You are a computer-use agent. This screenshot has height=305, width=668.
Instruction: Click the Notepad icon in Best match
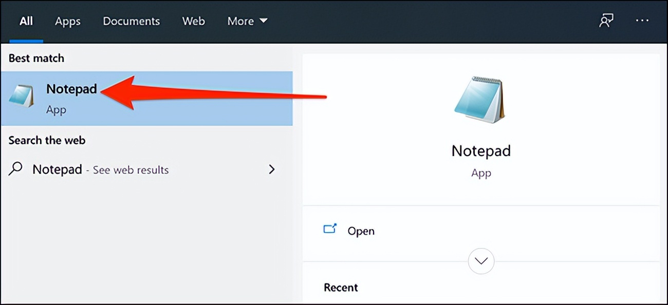tap(22, 96)
